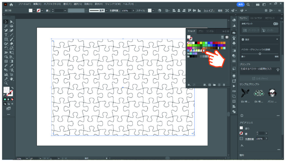
Task: Expand the stroke weight dropdown in the control bar
Action: click(65, 11)
